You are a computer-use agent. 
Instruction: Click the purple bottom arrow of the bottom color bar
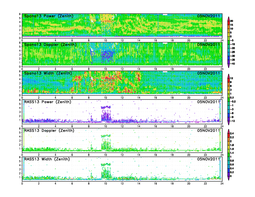(x=229, y=178)
